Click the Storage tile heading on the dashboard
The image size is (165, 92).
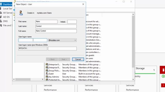tap(140, 68)
